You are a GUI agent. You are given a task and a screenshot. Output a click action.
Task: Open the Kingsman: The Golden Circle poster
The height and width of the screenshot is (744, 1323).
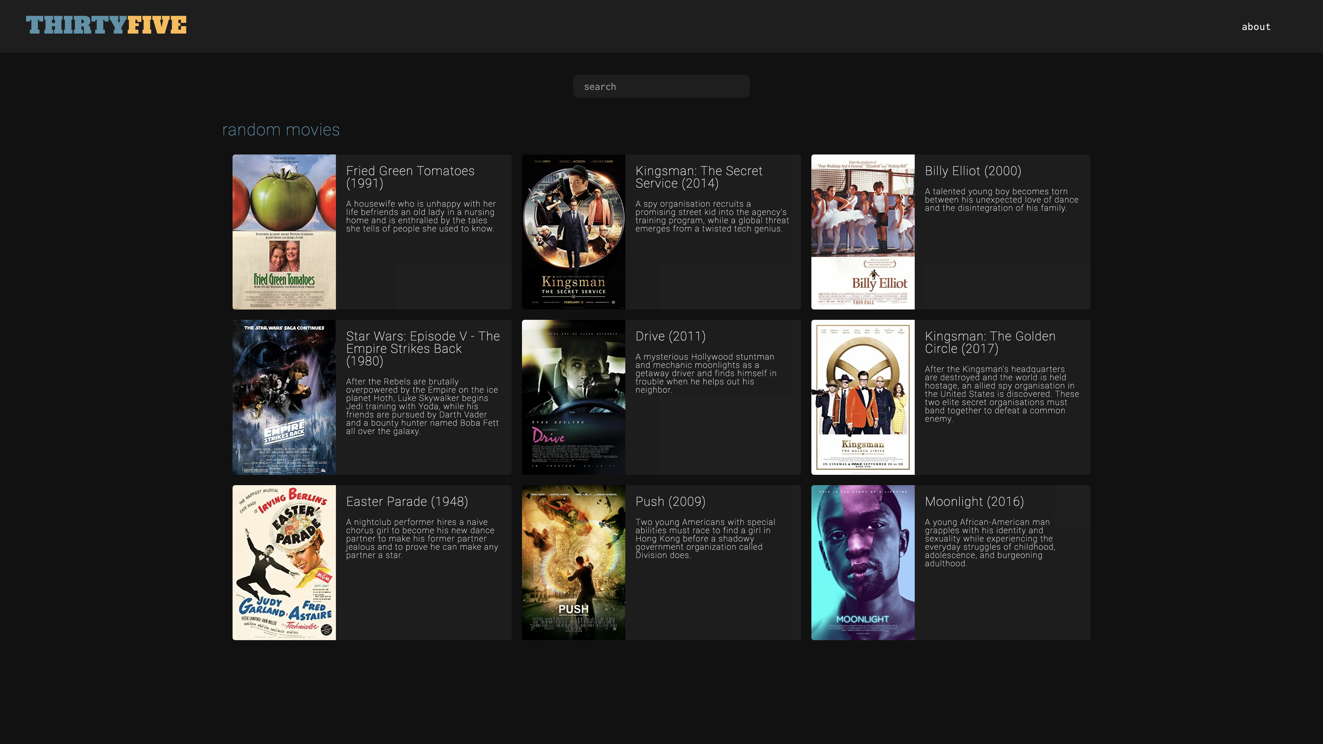[862, 397]
